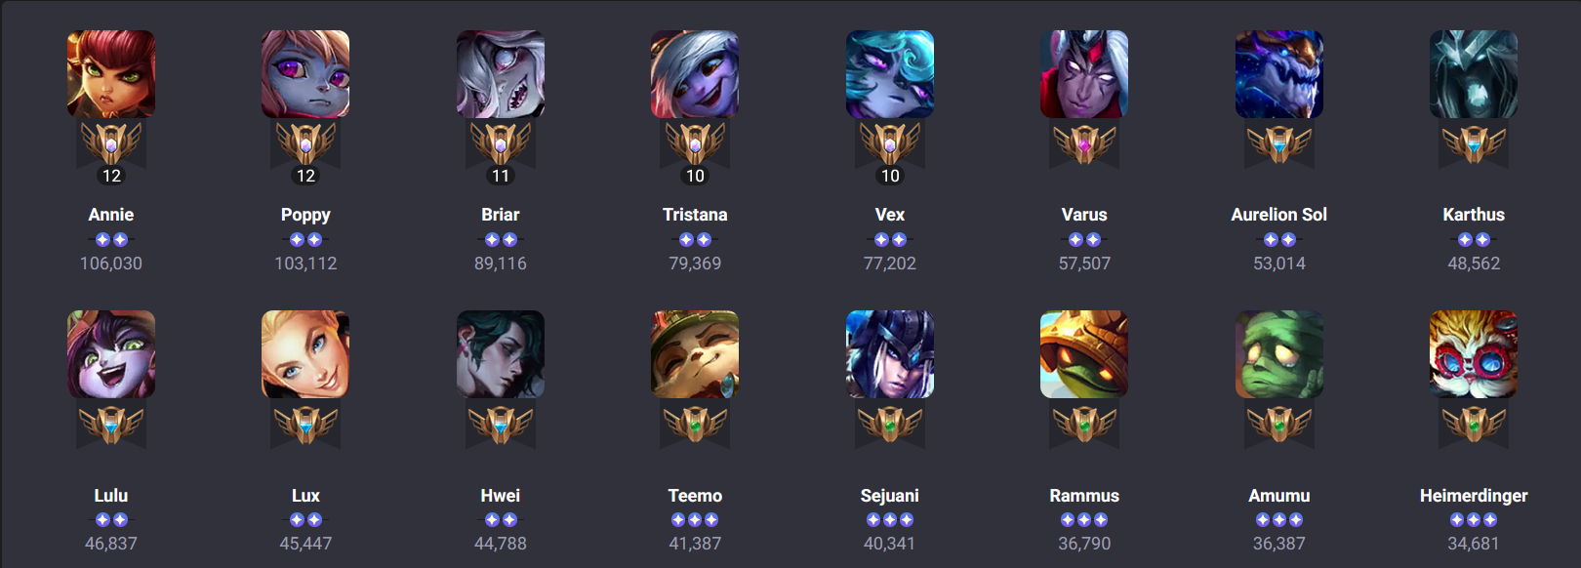Viewport: 1581px width, 568px height.
Task: Click the Aurelion Sol name label
Action: [x=1279, y=215]
